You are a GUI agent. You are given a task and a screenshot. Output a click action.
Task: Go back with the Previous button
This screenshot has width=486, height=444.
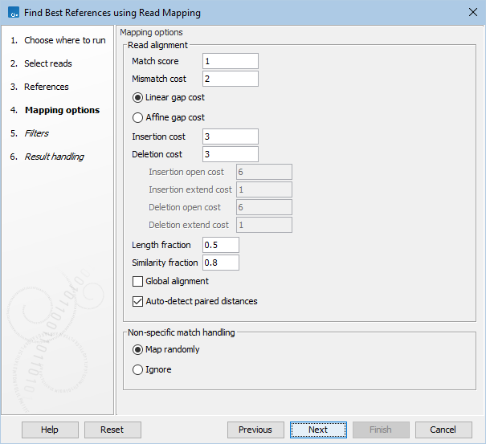point(255,430)
